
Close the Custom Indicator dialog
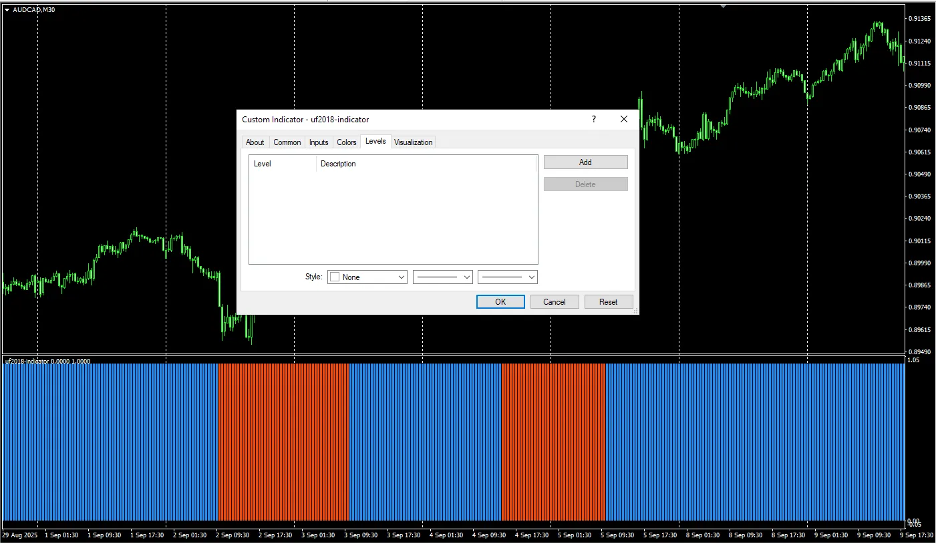(x=623, y=120)
